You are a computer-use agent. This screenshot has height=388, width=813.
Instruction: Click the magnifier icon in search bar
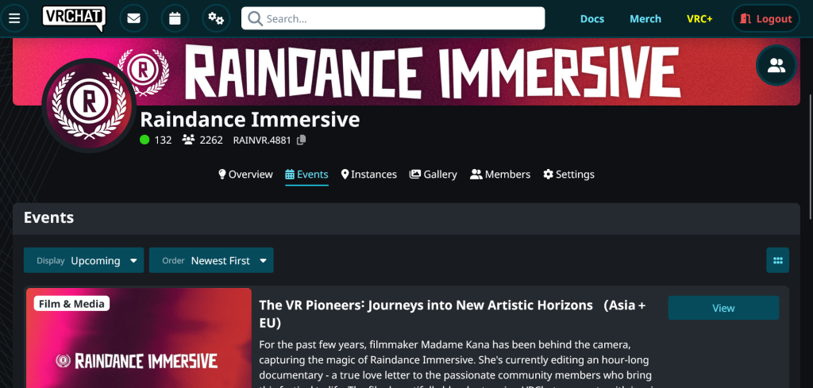tap(255, 19)
